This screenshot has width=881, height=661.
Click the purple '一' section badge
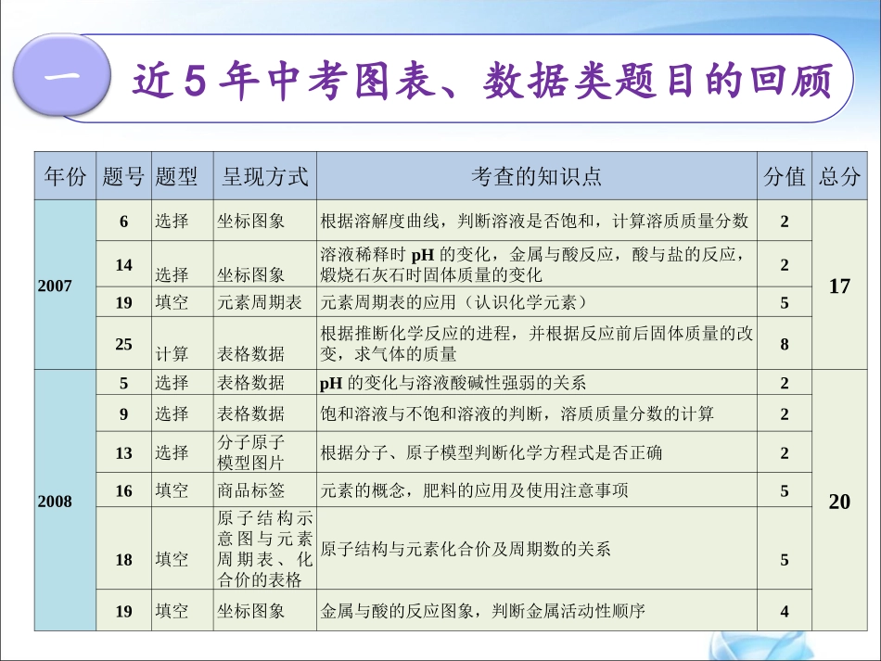(x=62, y=75)
